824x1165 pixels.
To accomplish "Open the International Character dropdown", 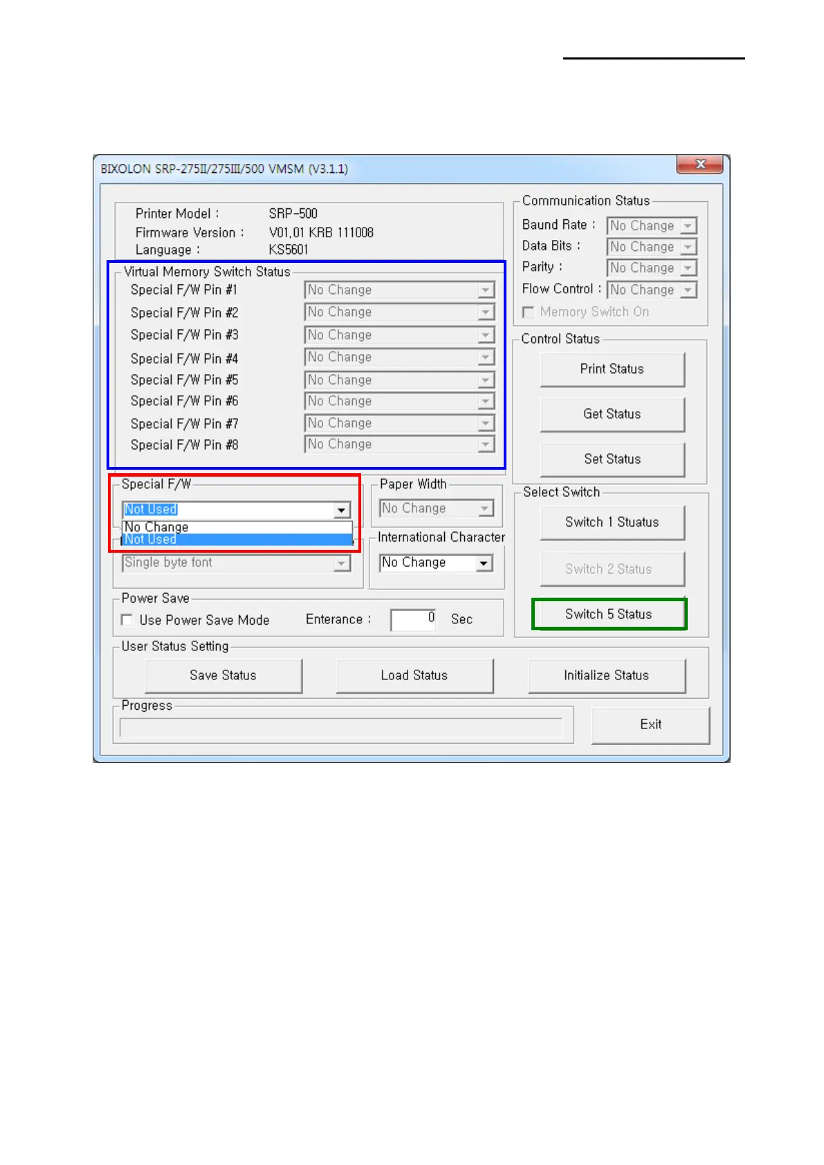I will click(437, 562).
